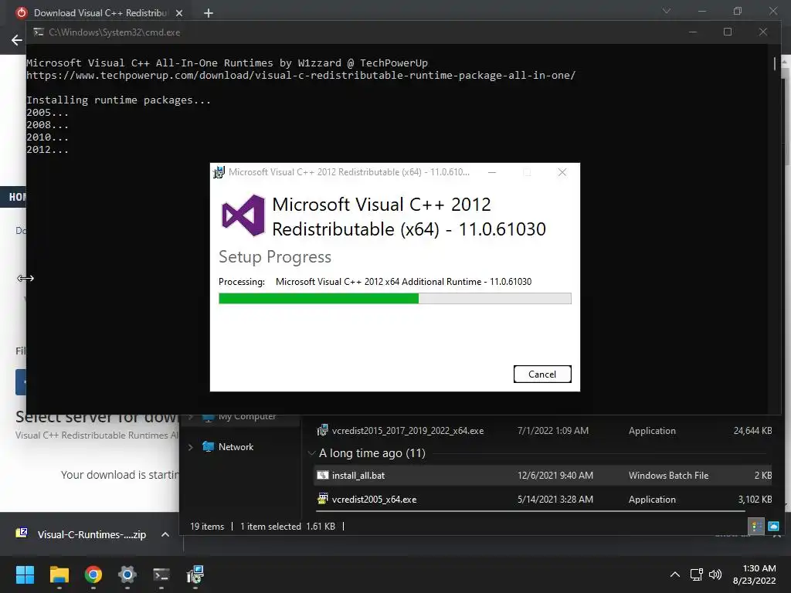Click 12/6/2021 9:40 AM date cell

pos(555,476)
